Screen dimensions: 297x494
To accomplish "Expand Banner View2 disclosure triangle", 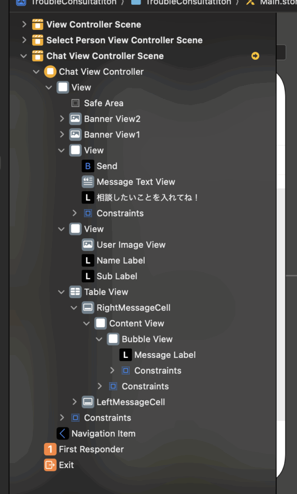I will point(62,119).
